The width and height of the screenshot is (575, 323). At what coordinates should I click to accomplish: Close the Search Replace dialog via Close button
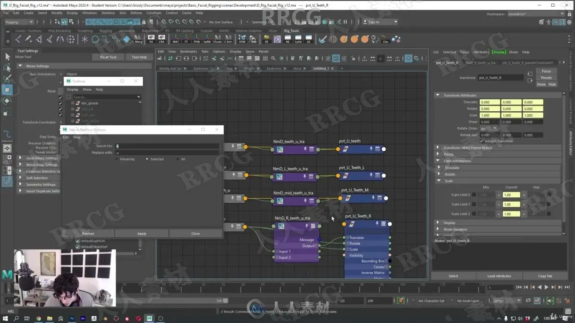pos(195,234)
